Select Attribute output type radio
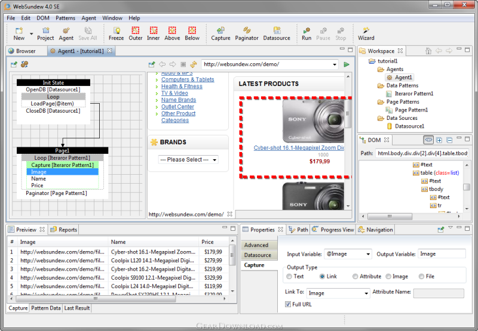Image resolution: width=478 pixels, height=331 pixels. [355, 277]
